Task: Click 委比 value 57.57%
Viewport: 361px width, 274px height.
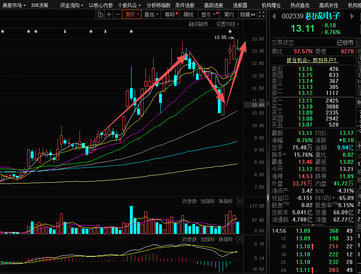Action: (x=303, y=51)
